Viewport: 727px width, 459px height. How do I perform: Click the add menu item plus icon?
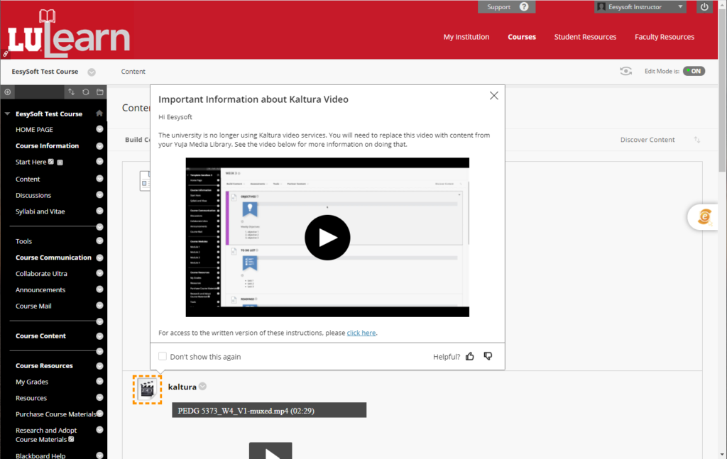tap(7, 92)
